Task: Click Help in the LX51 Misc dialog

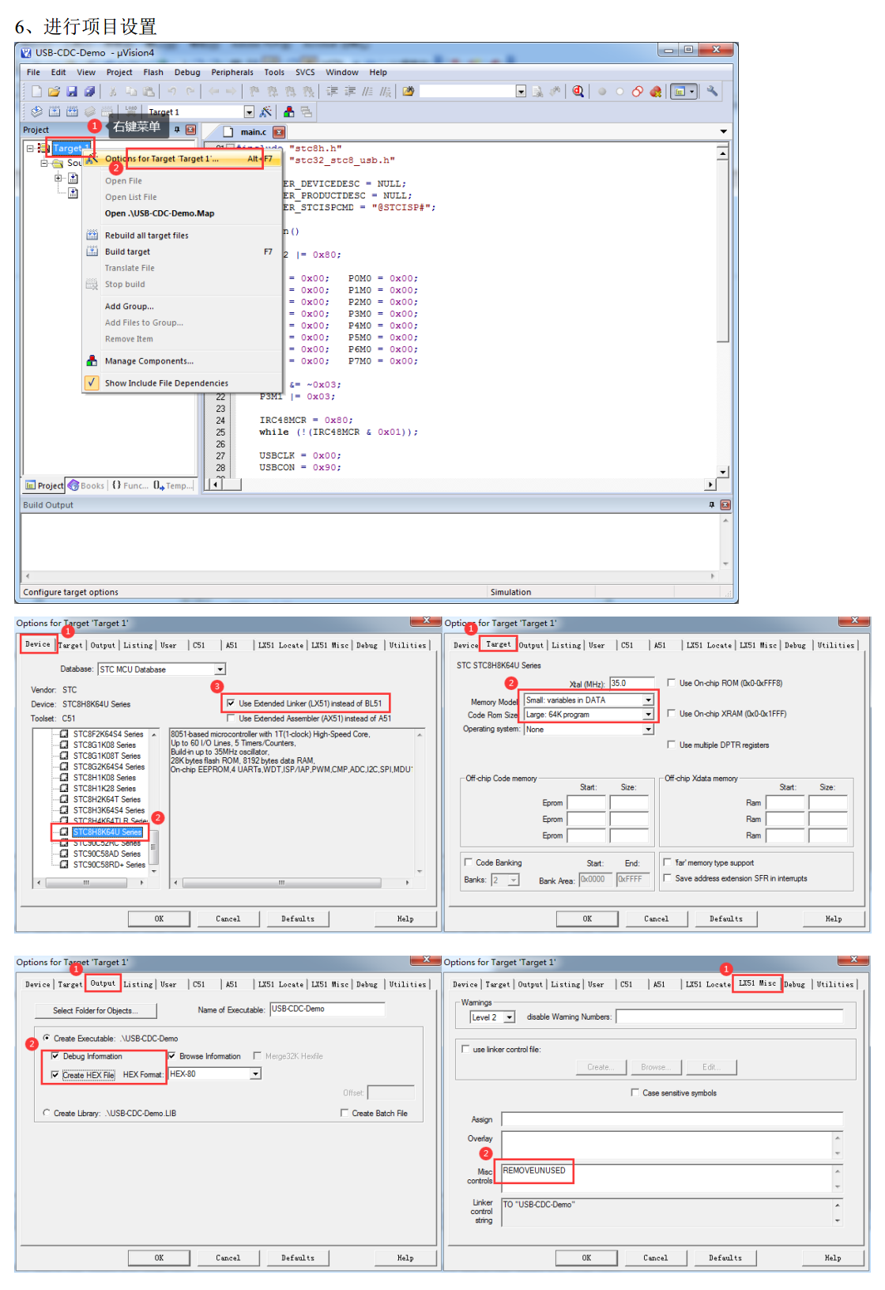Action: click(x=833, y=1258)
